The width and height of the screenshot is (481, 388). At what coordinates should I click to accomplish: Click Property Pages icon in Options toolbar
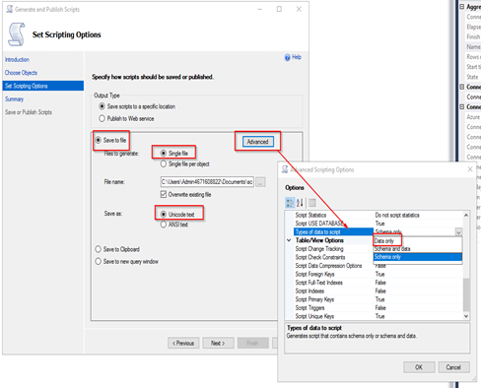tap(312, 203)
